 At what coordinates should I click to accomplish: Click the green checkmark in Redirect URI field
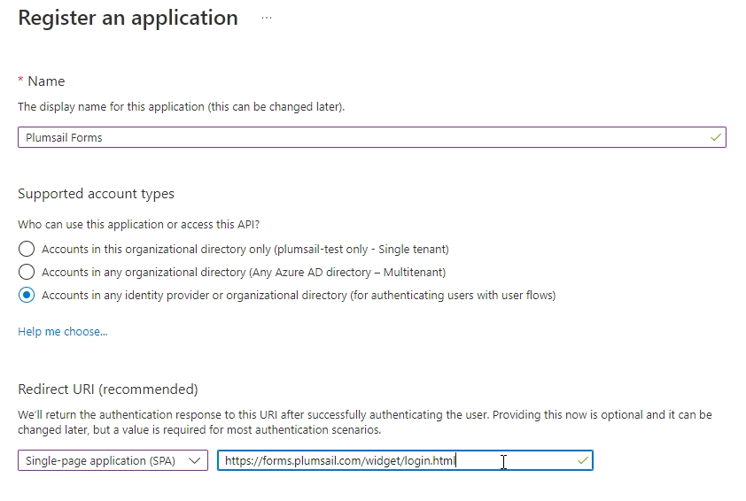coord(582,460)
